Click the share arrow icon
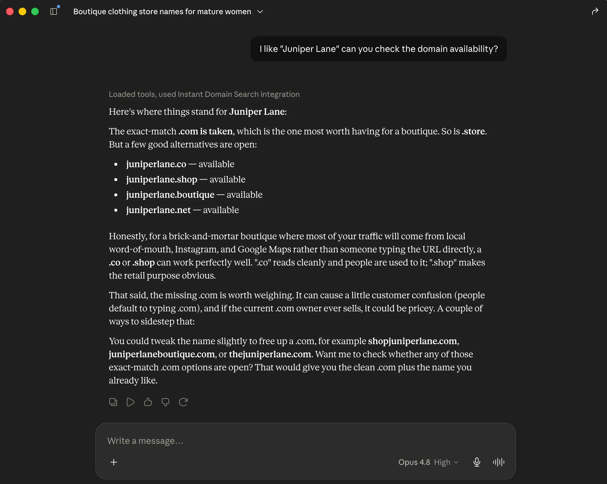The height and width of the screenshot is (484, 607). [x=595, y=11]
